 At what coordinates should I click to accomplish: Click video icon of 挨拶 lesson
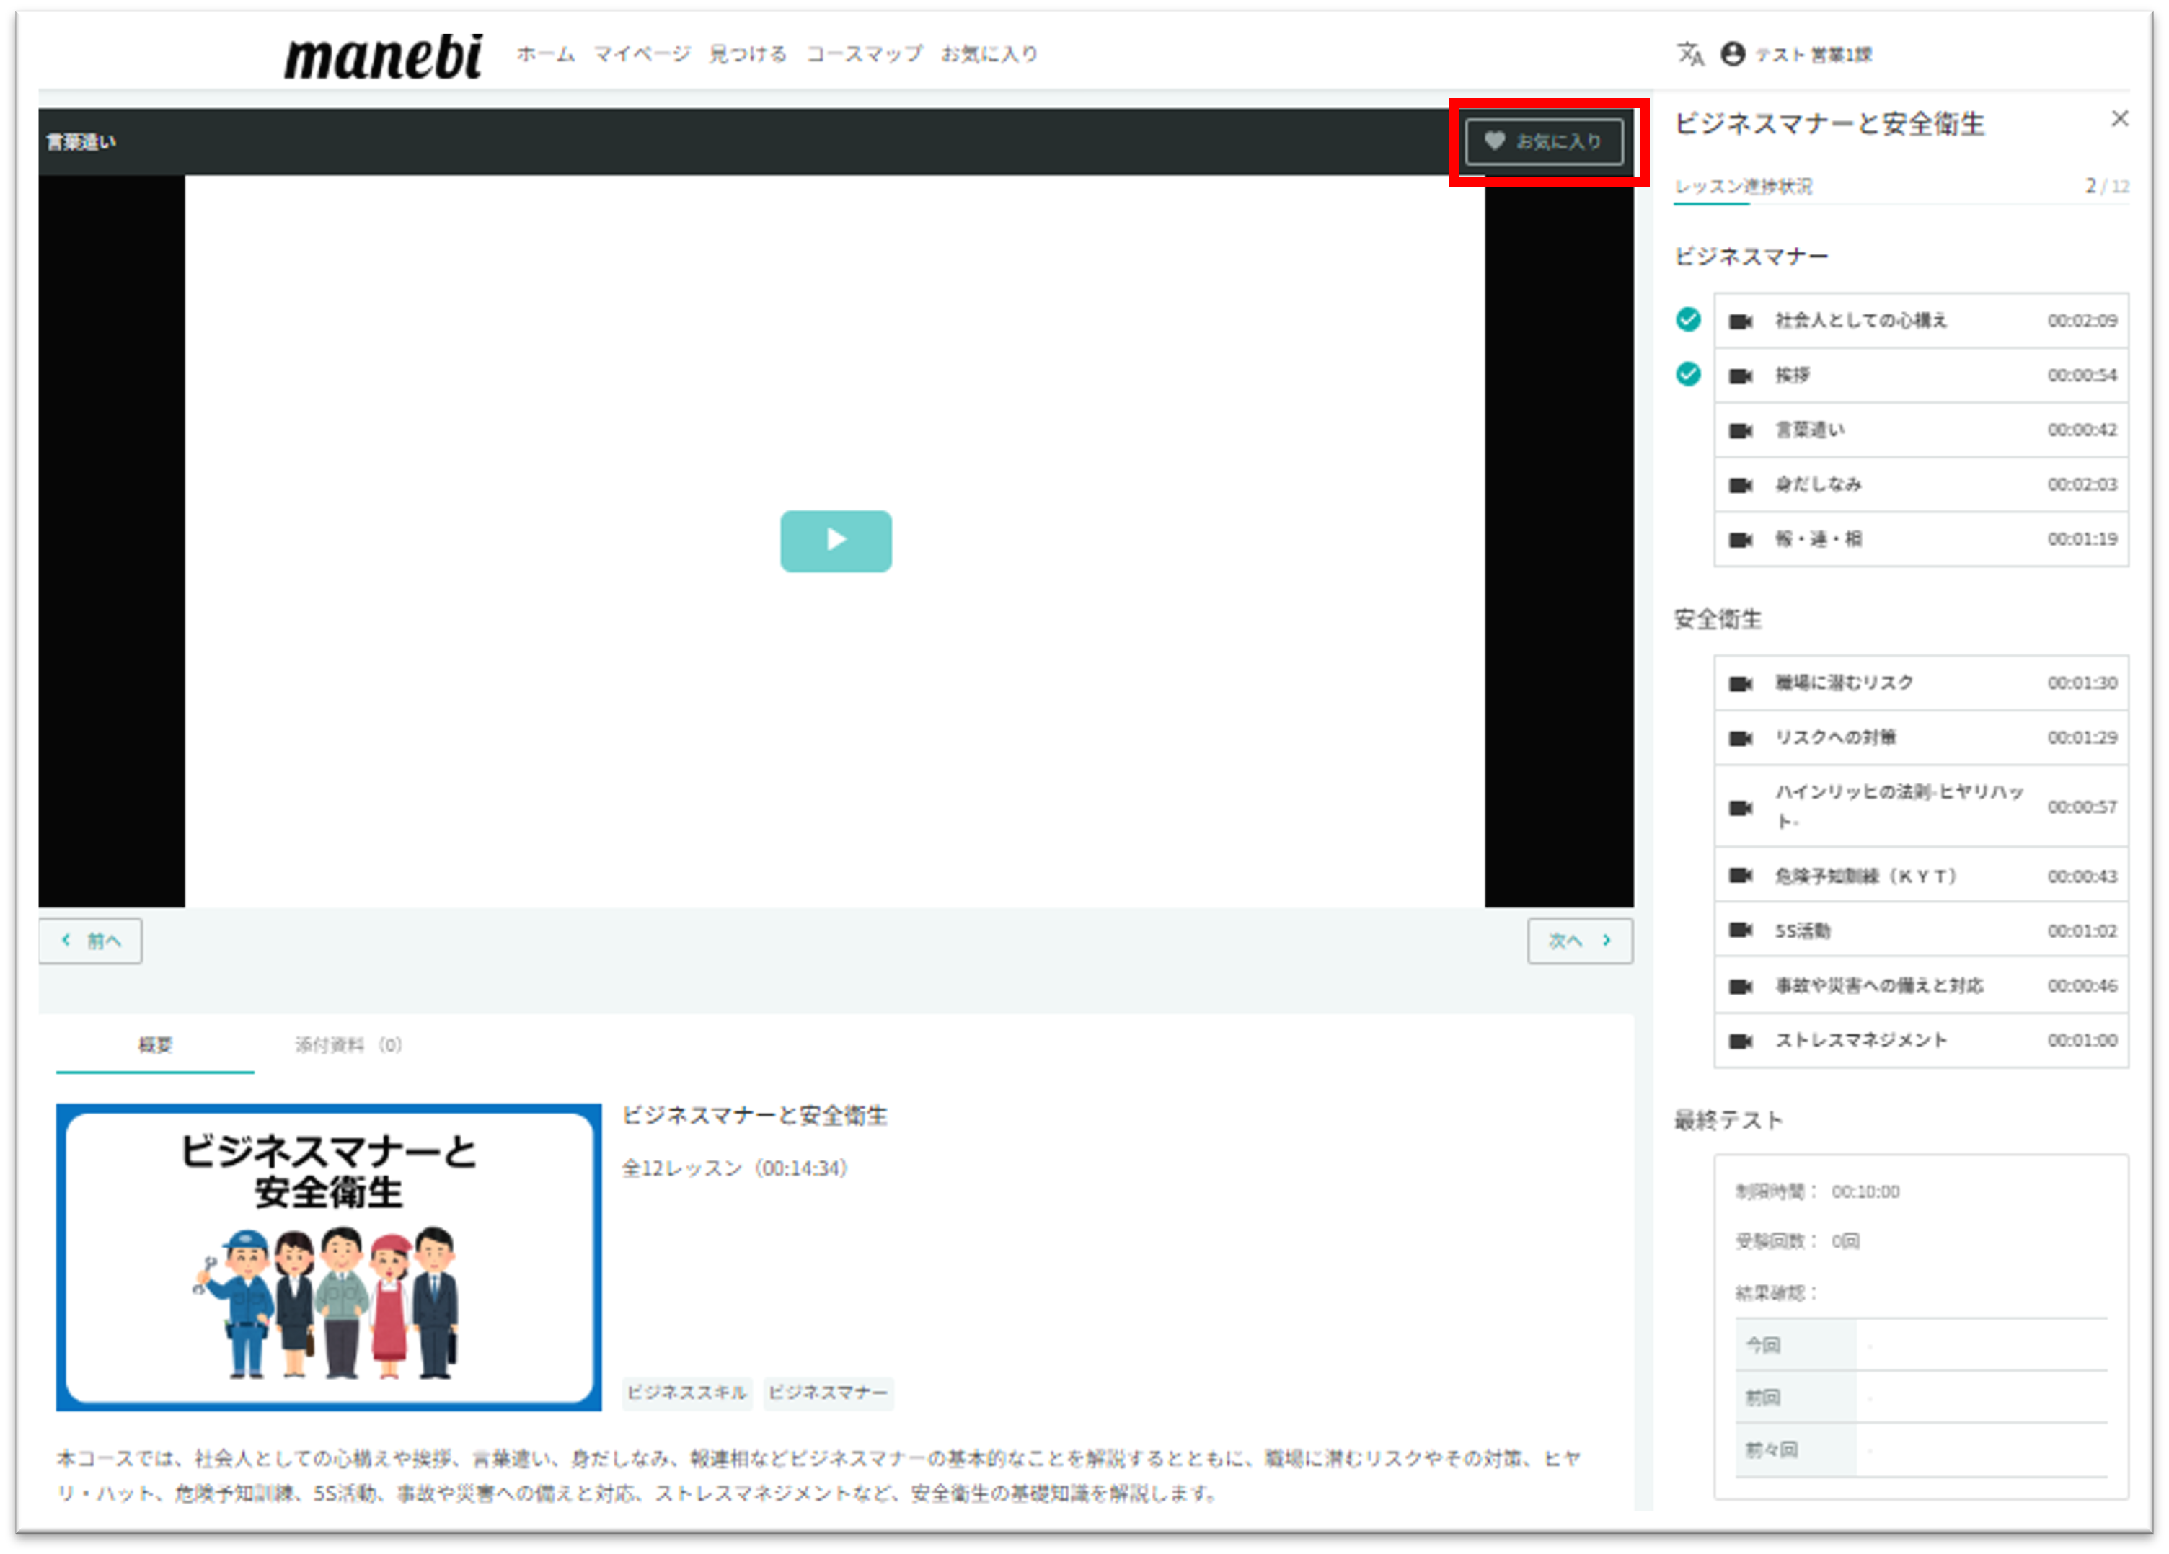click(x=1740, y=376)
